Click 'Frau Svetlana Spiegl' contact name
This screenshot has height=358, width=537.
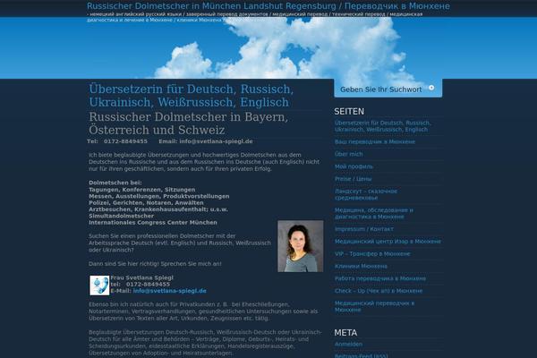pos(141,277)
